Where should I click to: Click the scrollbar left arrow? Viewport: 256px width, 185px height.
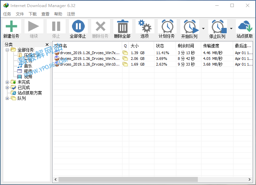[x=56, y=179]
